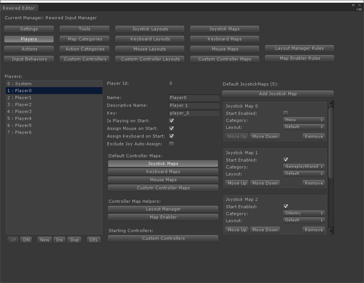Open the Custom Controllers page
The image size is (364, 283).
point(85,59)
